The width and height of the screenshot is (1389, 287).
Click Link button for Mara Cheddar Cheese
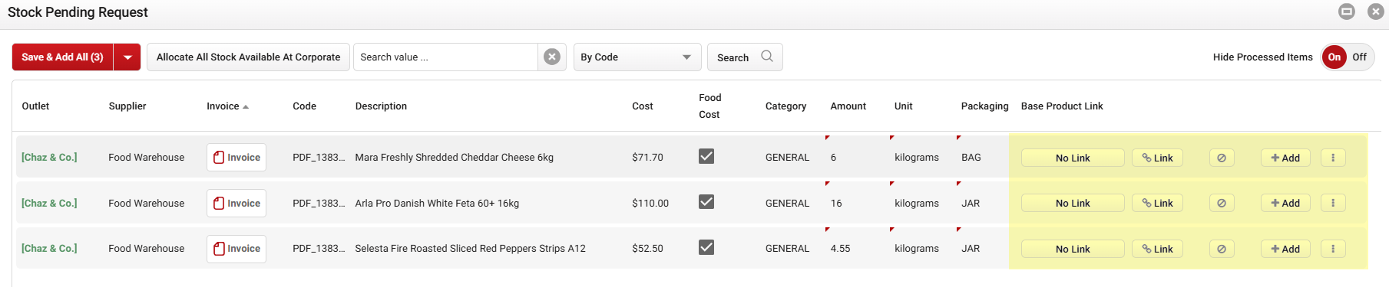1157,158
